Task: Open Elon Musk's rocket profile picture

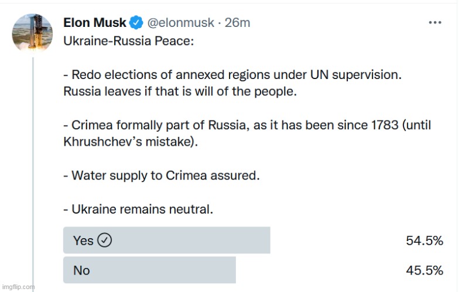Action: (x=32, y=33)
